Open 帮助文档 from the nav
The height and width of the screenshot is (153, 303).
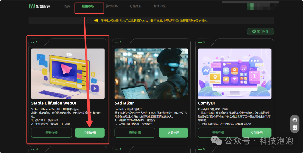pyautogui.click(x=159, y=6)
